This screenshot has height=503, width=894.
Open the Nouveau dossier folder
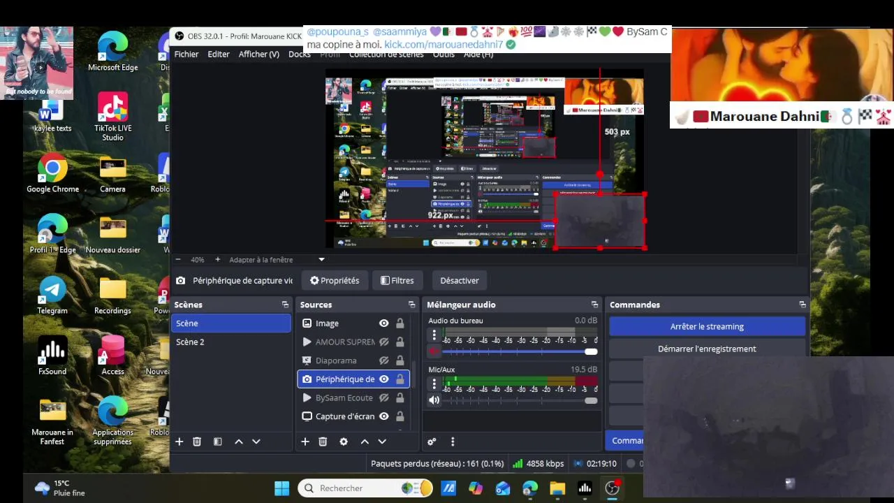(x=112, y=235)
